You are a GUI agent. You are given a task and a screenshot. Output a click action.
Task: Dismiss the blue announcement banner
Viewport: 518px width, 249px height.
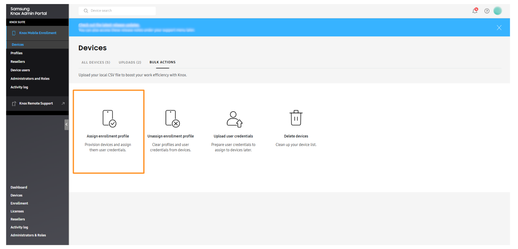tap(499, 28)
